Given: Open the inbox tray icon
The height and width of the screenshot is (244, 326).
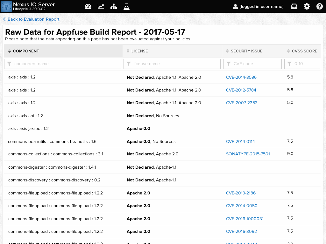Looking at the screenshot, I should tap(294, 6).
